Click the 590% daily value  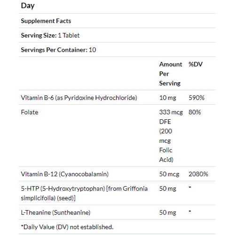[196, 98]
